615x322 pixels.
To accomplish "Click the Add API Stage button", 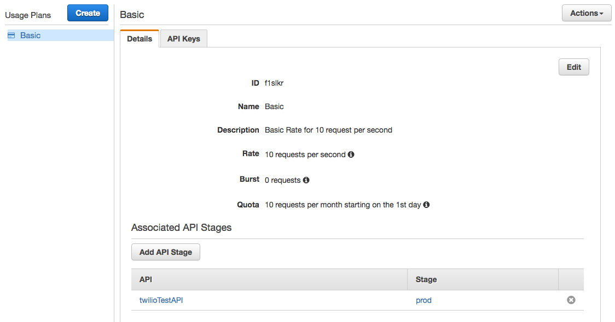I will (x=166, y=252).
